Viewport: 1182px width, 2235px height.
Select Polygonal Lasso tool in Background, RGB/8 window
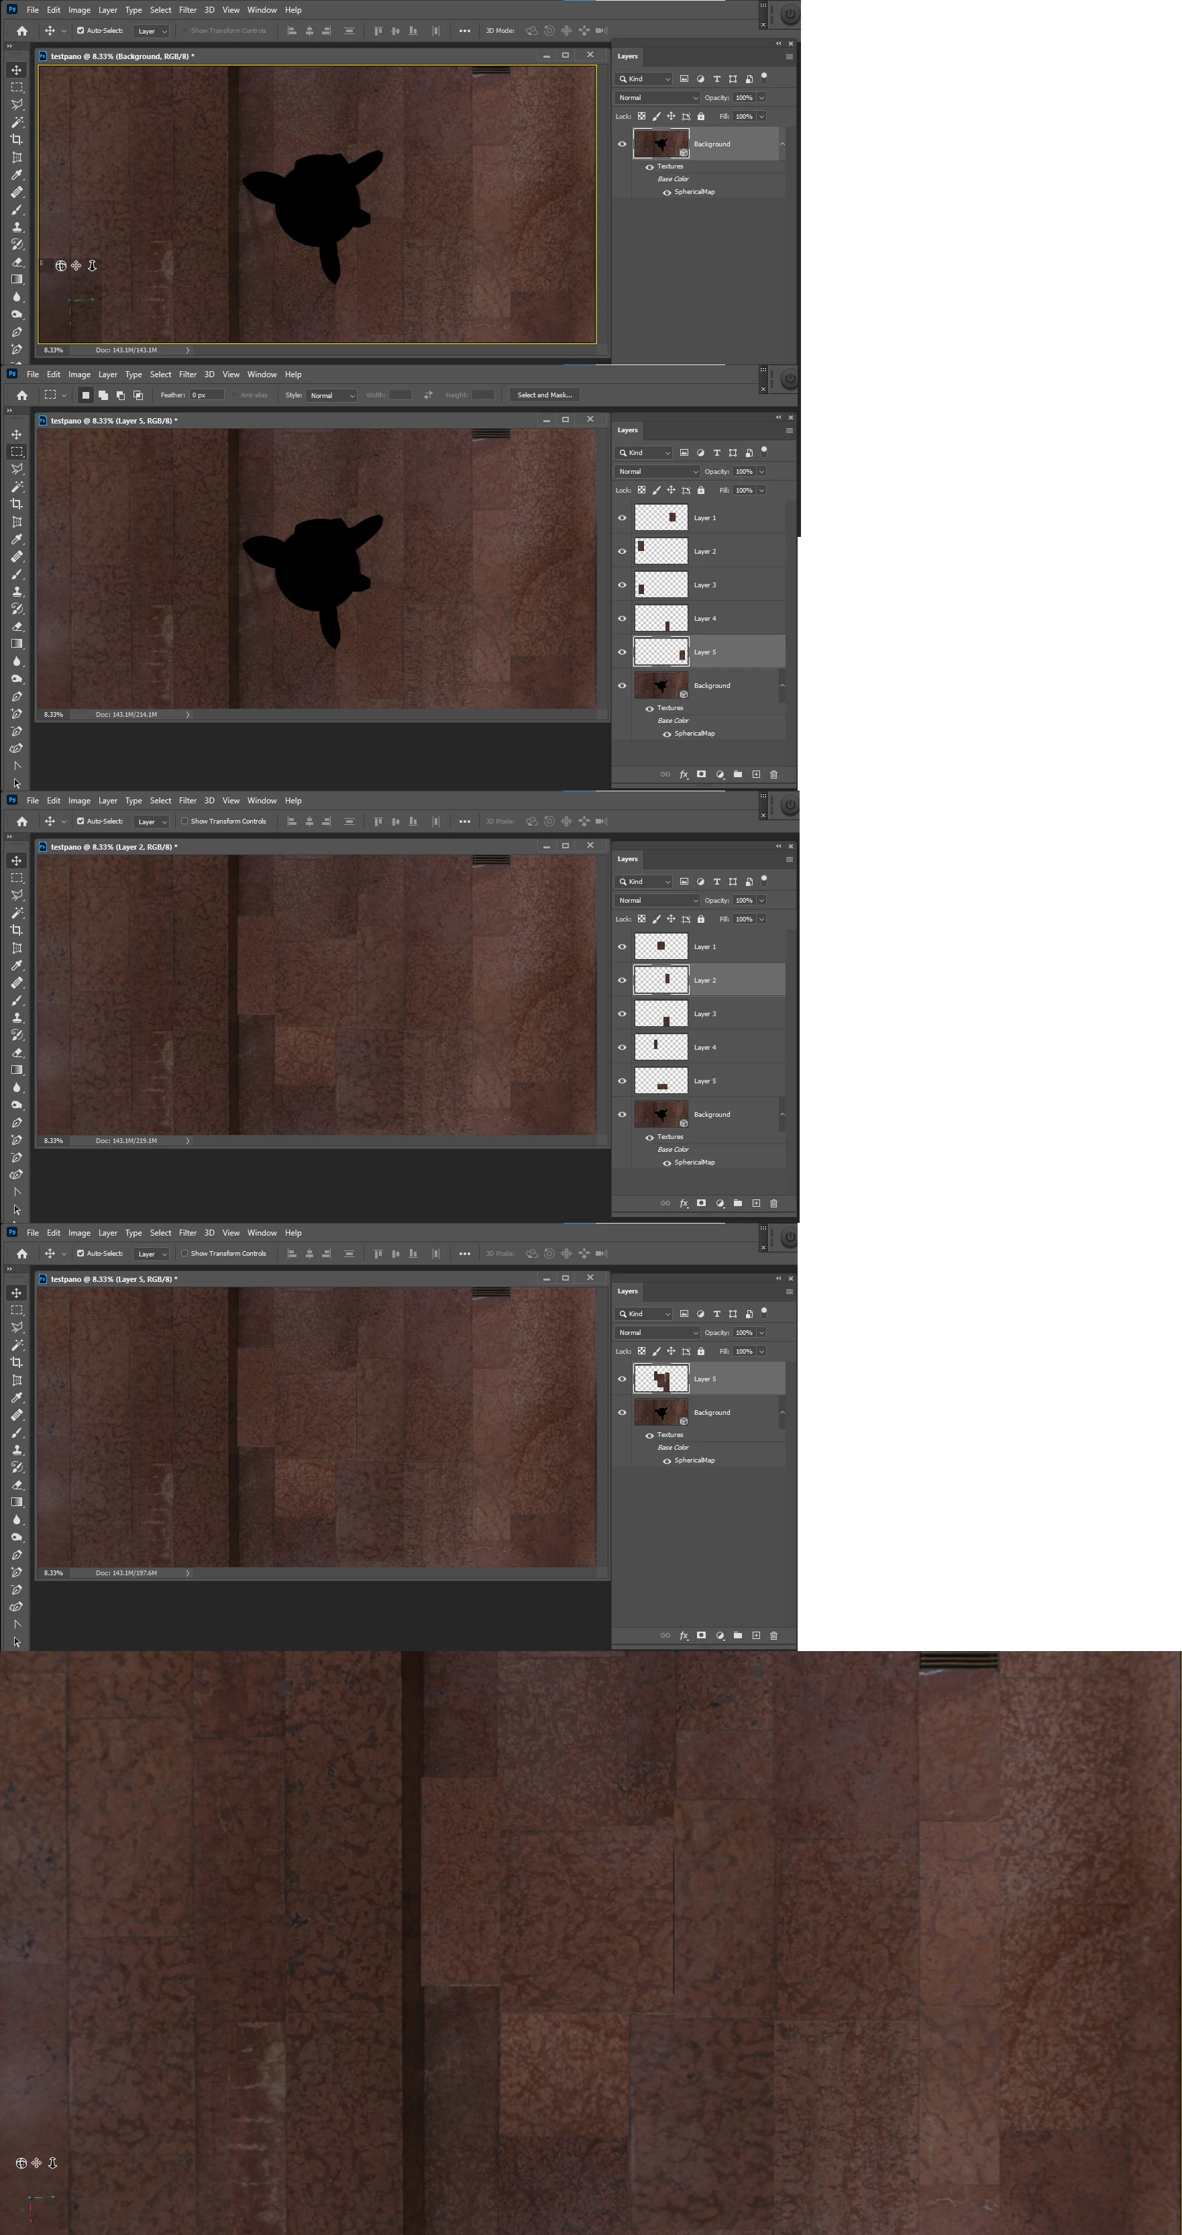(17, 104)
